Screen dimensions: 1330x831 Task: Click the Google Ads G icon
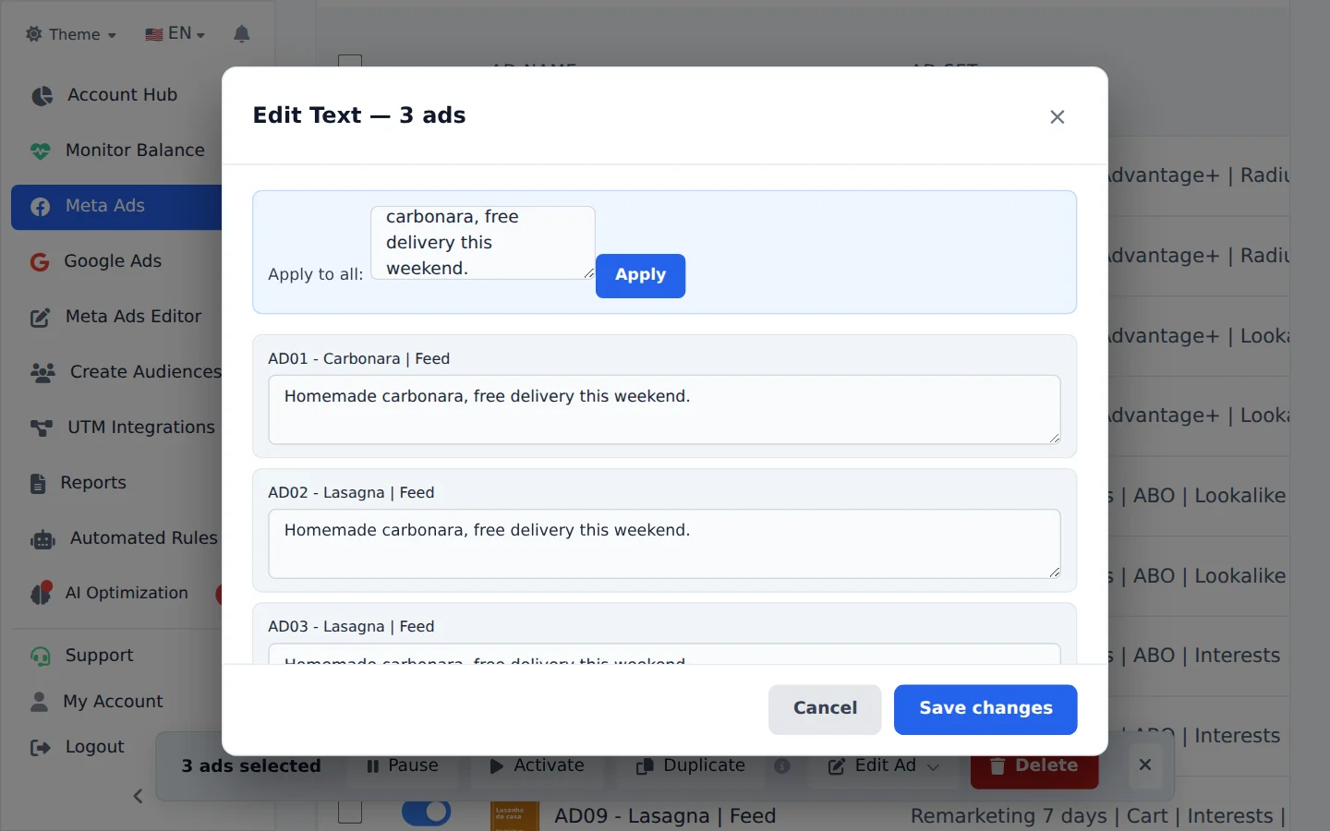click(40, 262)
